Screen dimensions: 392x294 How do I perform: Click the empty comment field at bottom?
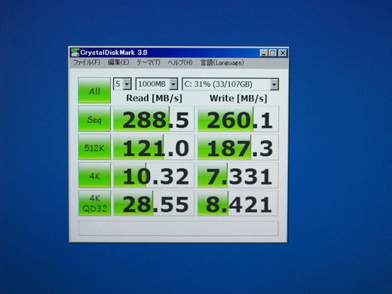(x=179, y=228)
